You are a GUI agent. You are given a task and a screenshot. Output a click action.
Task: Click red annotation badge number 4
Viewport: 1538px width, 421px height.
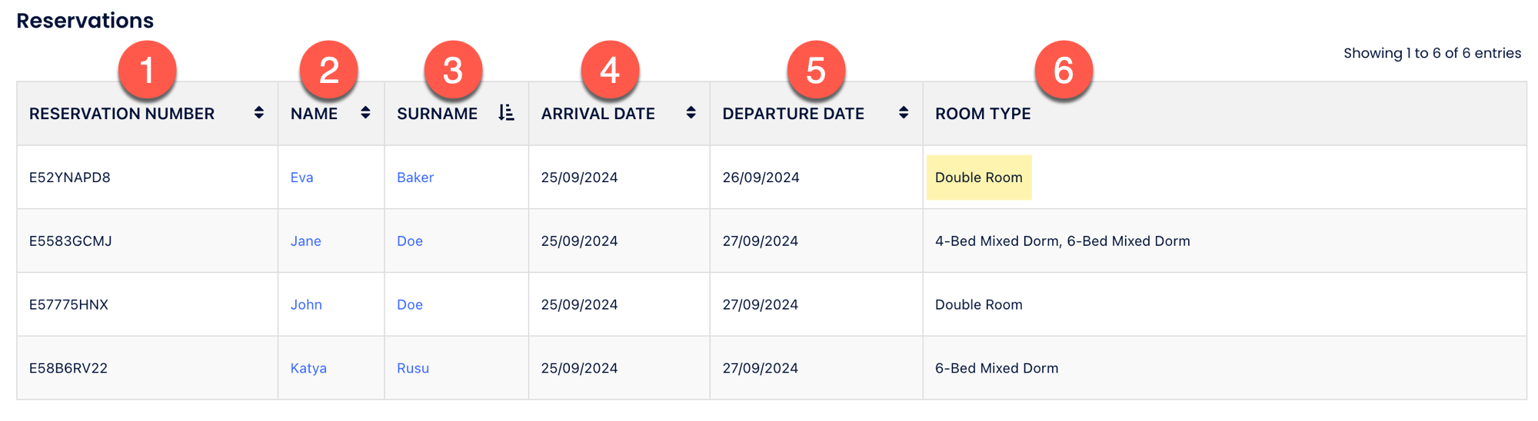pyautogui.click(x=610, y=70)
